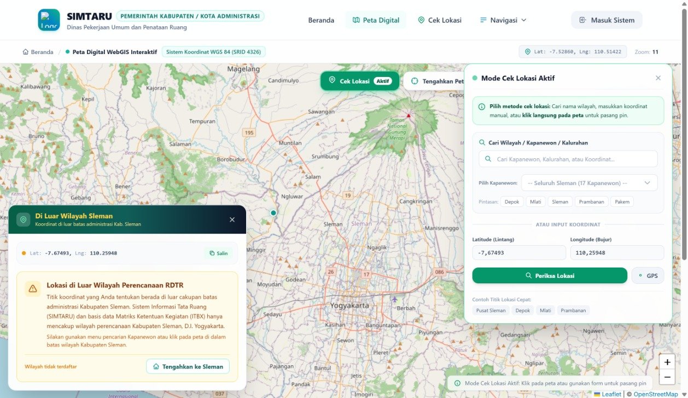Click the location pin icon in popup header

23,219
